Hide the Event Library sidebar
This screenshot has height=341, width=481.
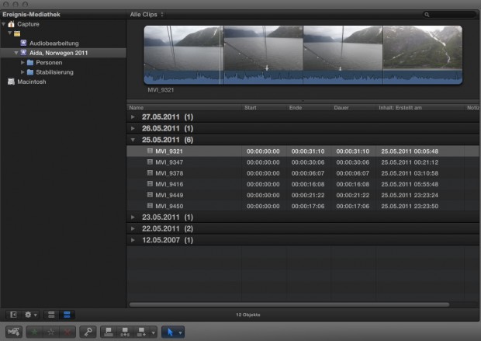pyautogui.click(x=13, y=315)
